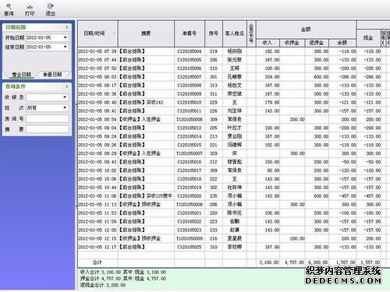Click into the 摘要 summary input field

click(48, 129)
